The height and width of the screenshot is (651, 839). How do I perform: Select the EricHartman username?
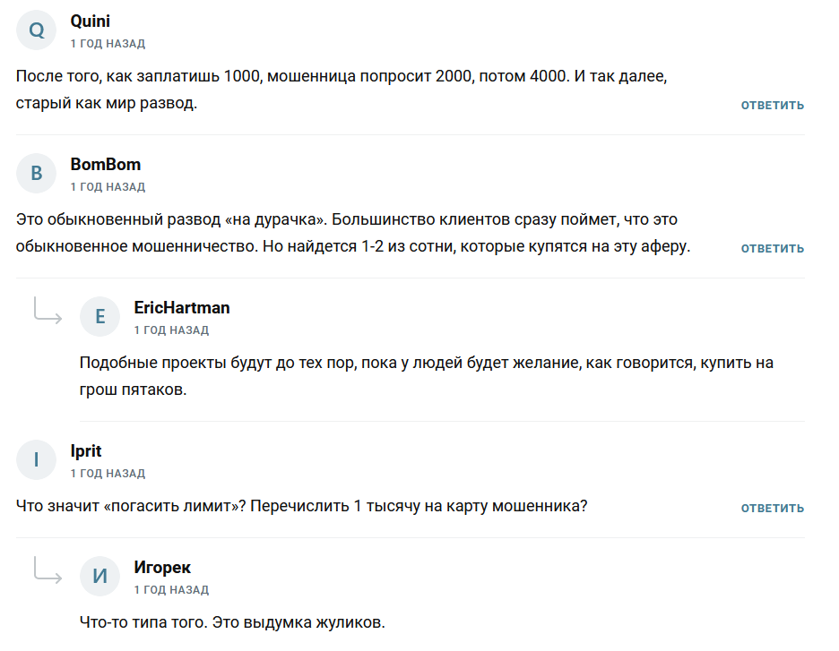(x=182, y=308)
